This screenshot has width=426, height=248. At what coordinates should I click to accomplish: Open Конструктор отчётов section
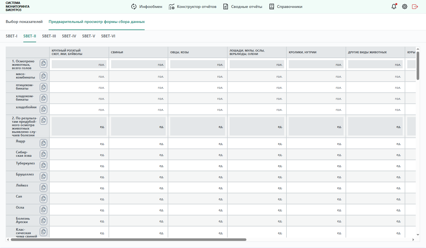[192, 7]
